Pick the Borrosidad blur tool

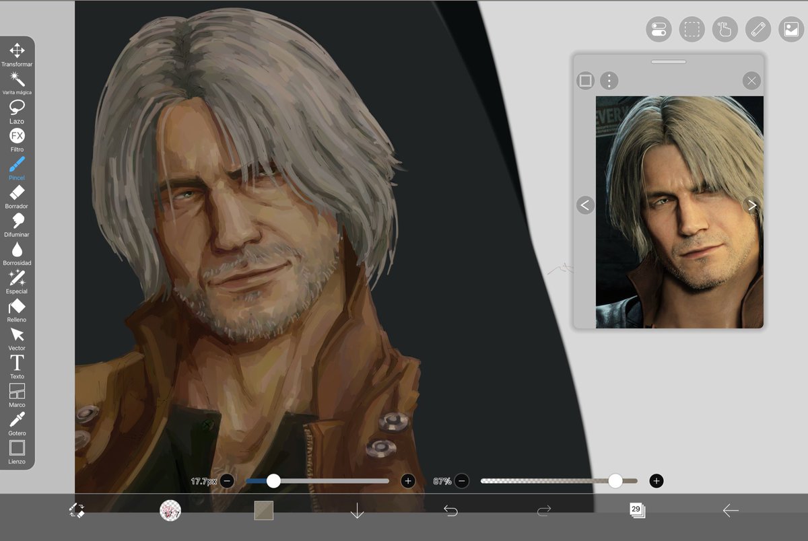click(17, 253)
